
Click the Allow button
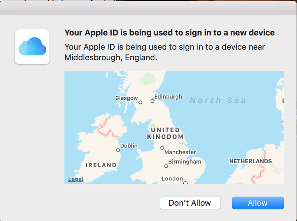258,203
